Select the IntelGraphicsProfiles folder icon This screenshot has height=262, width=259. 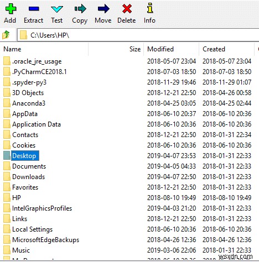click(x=7, y=208)
